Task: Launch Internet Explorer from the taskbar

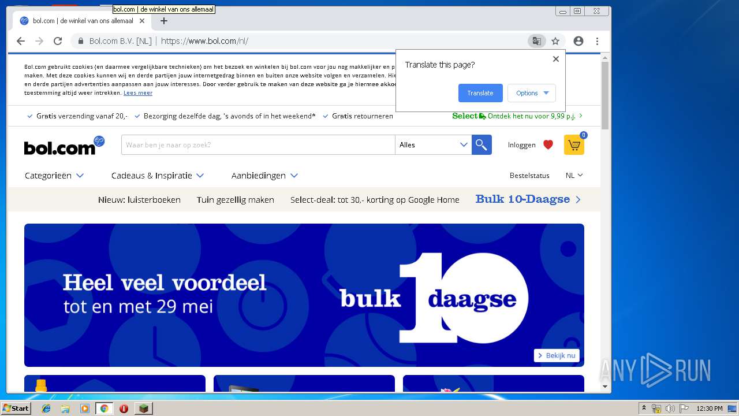Action: click(x=46, y=408)
